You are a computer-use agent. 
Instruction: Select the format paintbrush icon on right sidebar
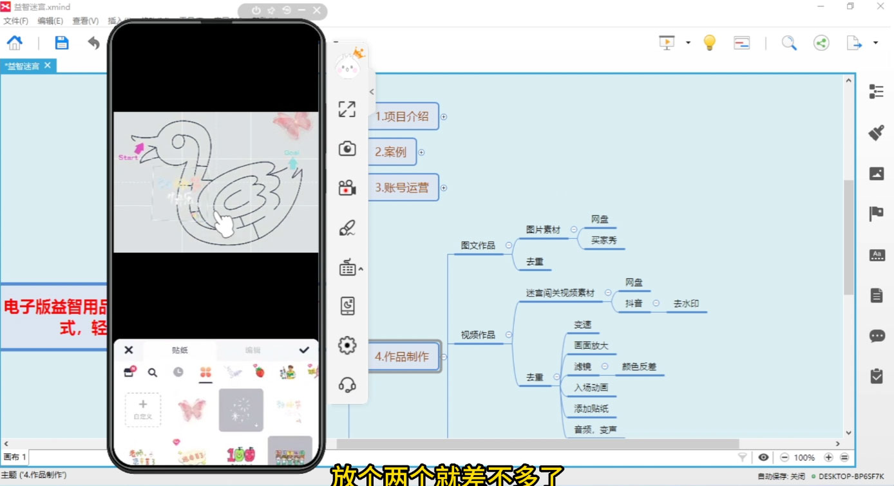coord(877,132)
